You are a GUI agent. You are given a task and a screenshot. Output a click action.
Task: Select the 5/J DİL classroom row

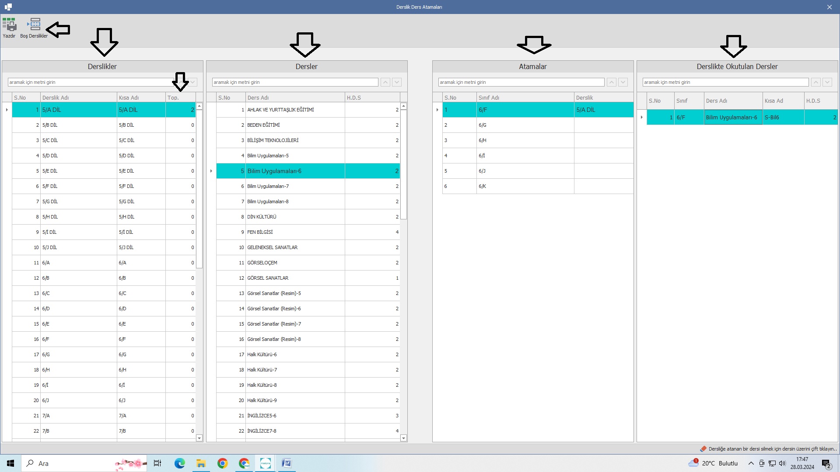click(104, 247)
